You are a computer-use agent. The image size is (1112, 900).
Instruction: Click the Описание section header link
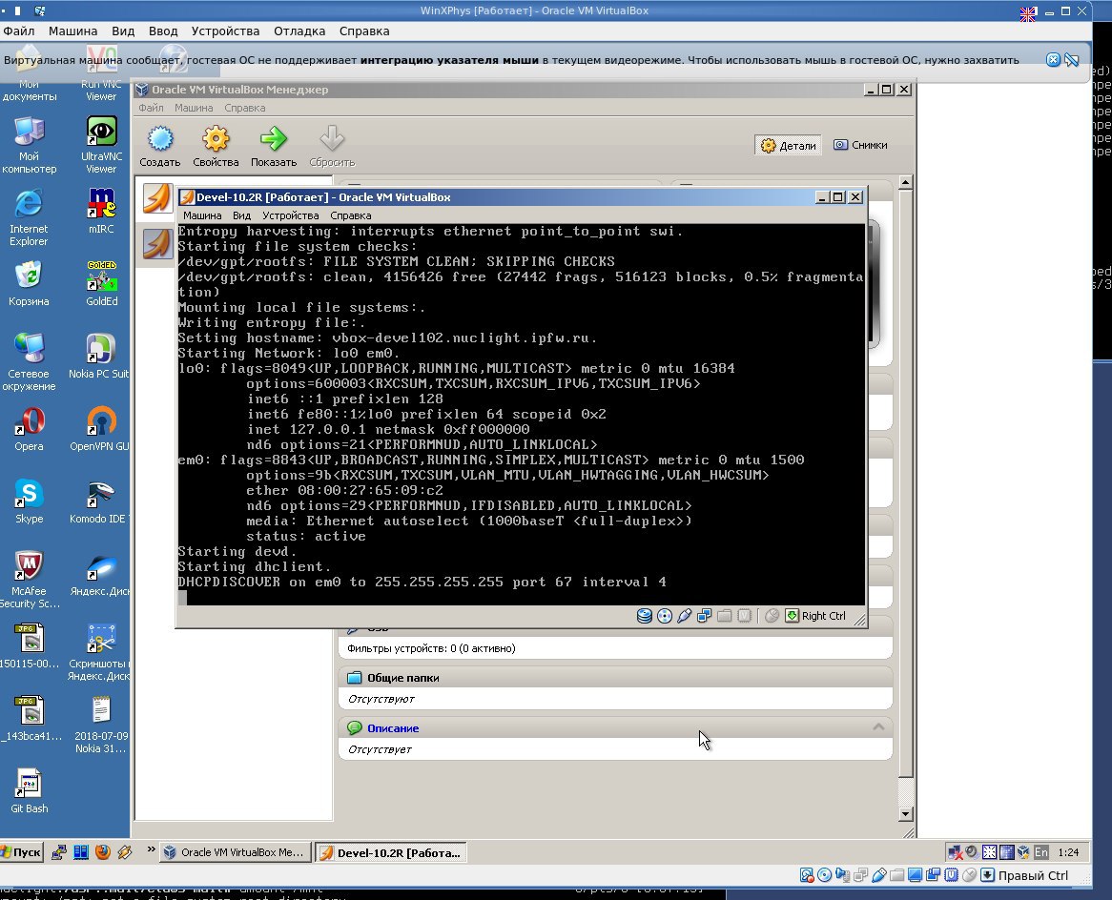click(x=393, y=728)
